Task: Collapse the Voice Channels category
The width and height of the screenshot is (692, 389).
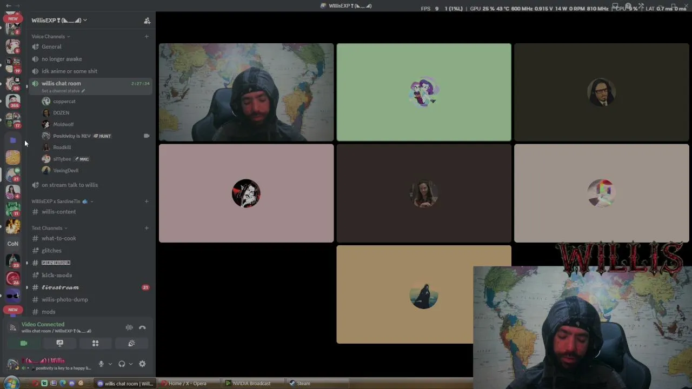Action: point(51,36)
